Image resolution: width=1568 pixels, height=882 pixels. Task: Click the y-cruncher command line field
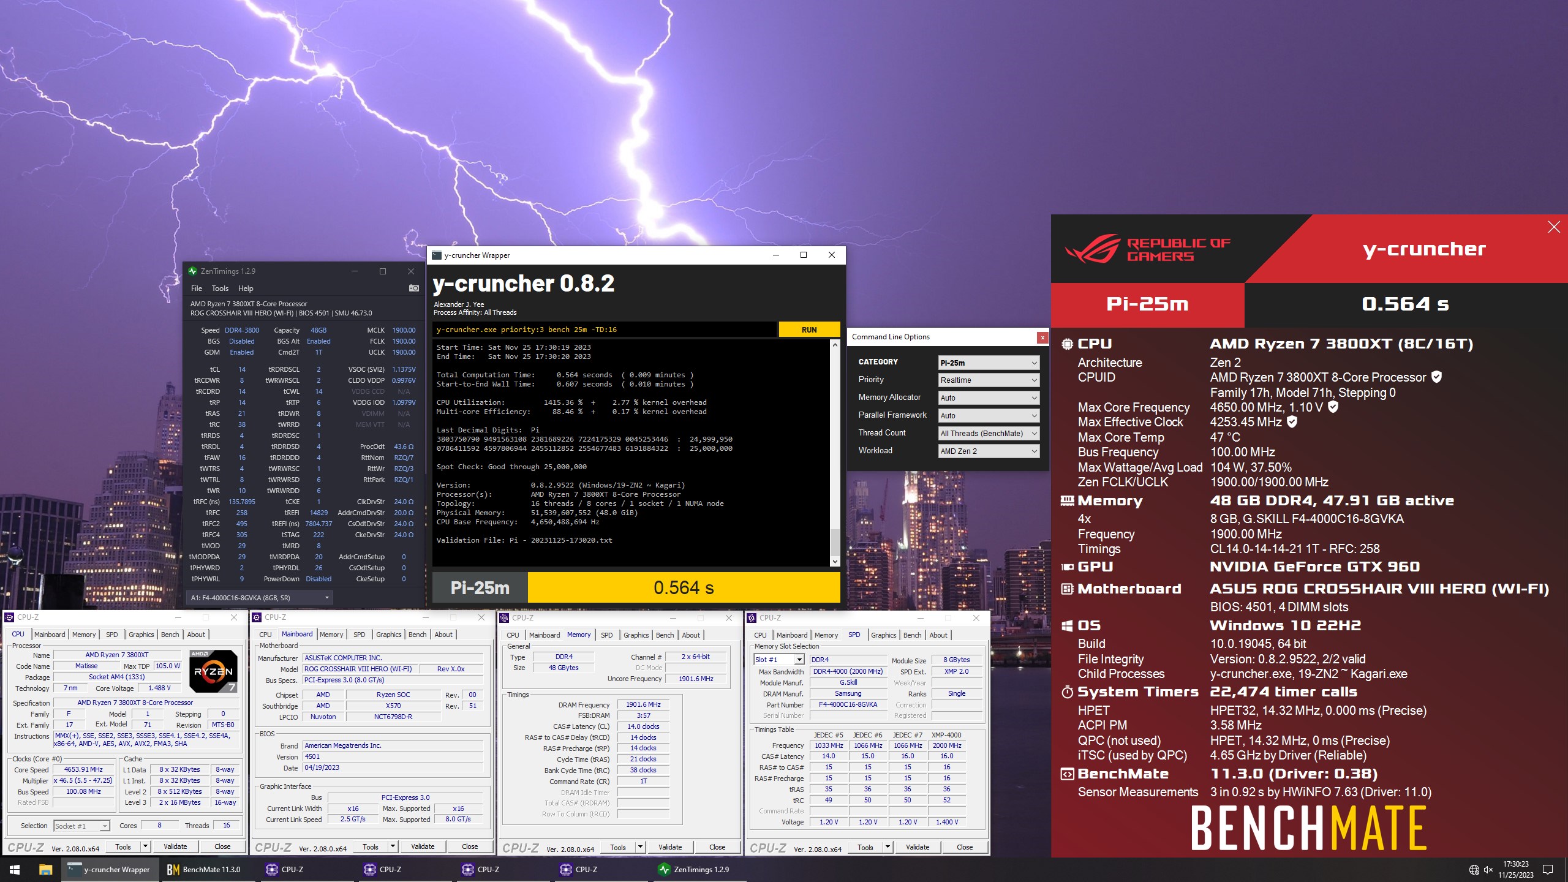coord(605,330)
